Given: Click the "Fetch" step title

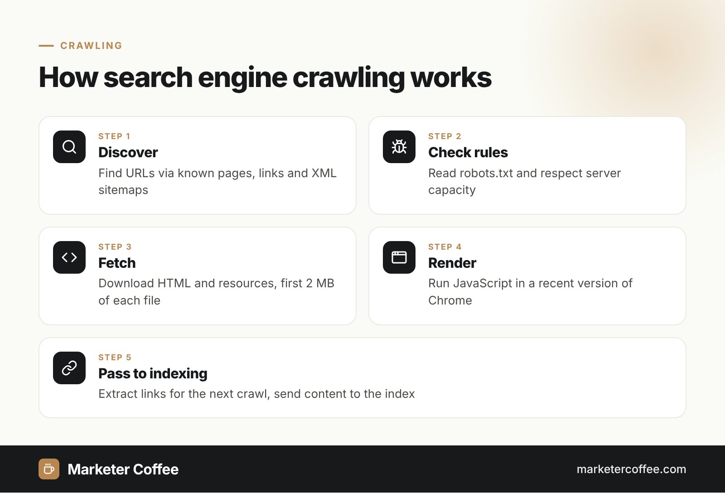Looking at the screenshot, I should [117, 263].
